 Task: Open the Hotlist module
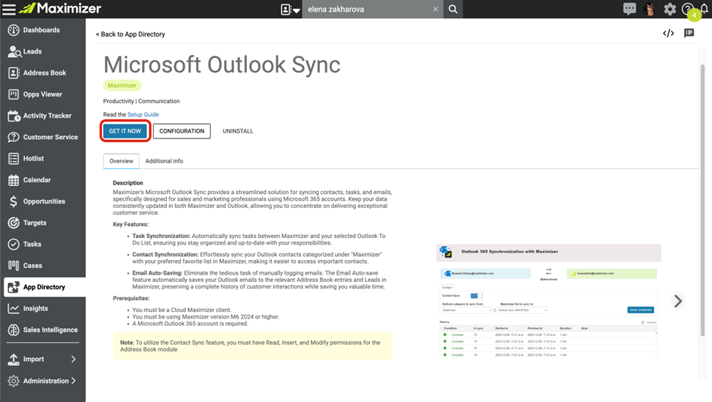[42, 158]
